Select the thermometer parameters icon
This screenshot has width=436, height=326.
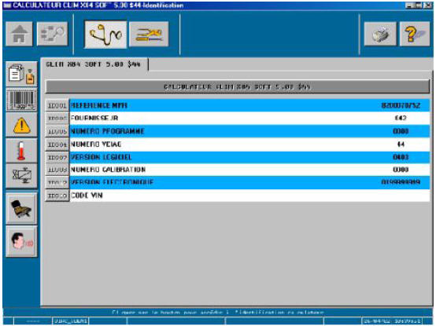pyautogui.click(x=22, y=151)
